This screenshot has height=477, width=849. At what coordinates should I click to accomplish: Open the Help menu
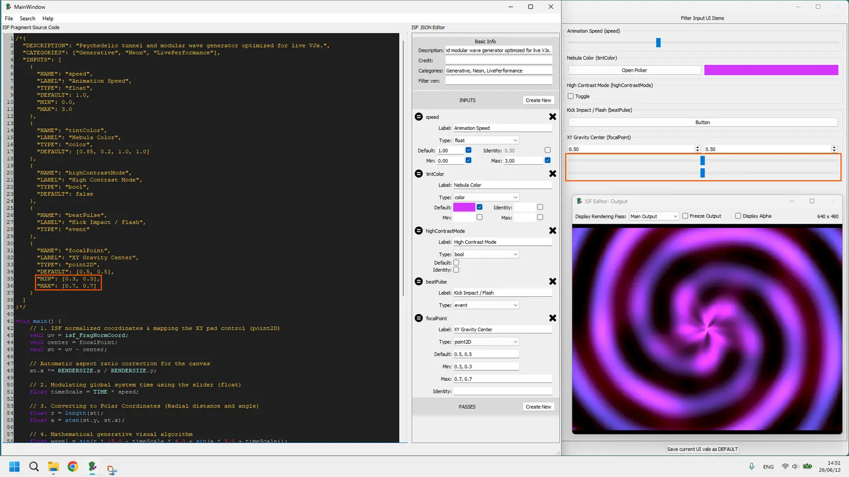pos(48,19)
